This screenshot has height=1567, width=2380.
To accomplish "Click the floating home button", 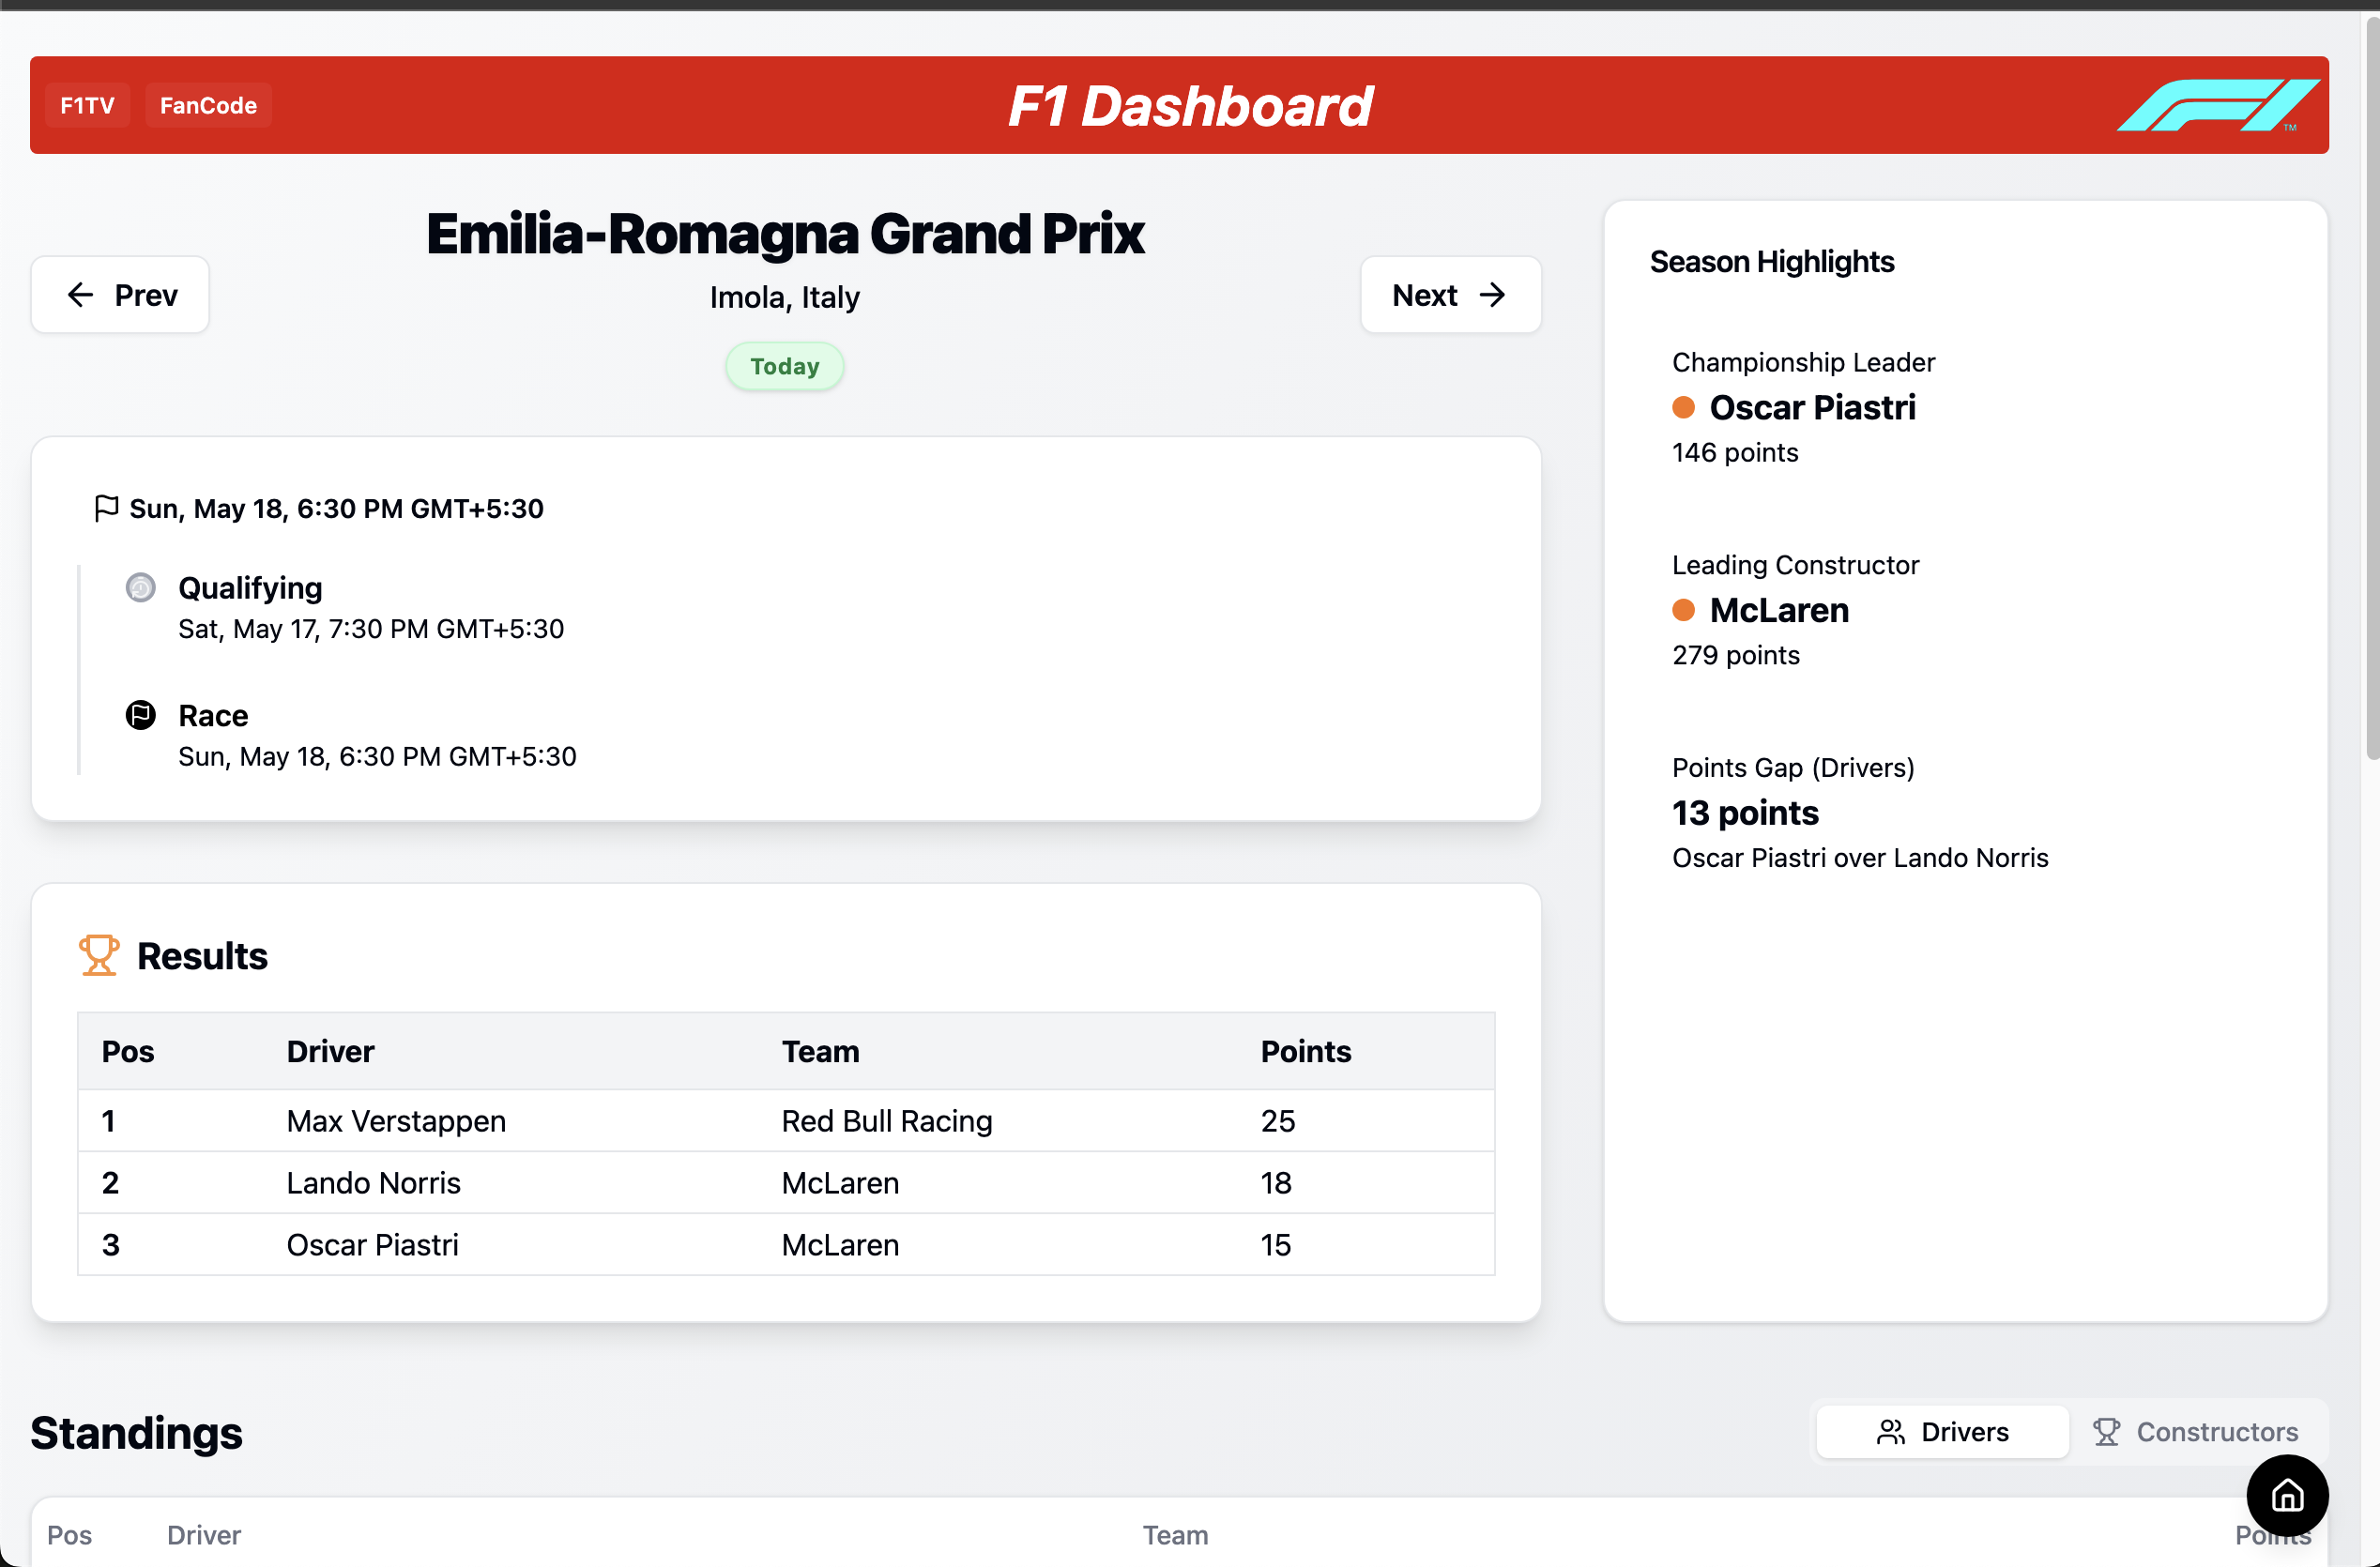I will (2288, 1495).
